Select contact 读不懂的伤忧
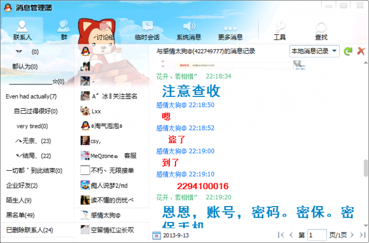 tap(111, 200)
